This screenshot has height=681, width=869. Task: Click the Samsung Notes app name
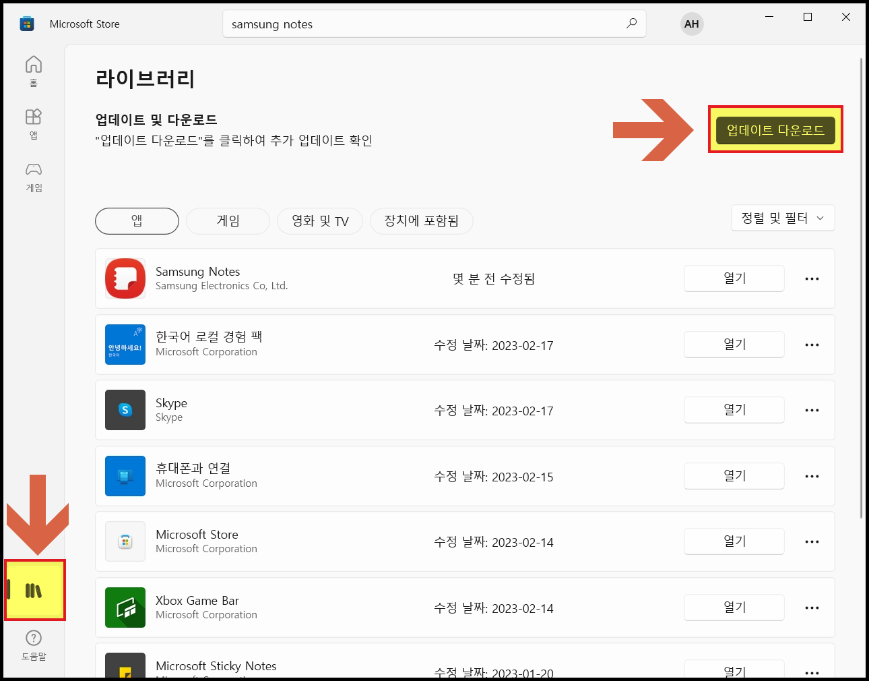pos(198,271)
